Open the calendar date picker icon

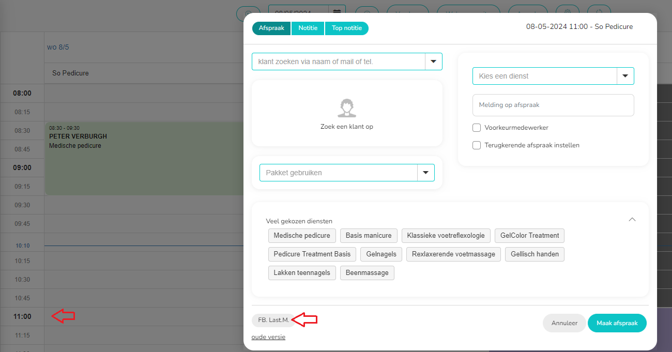coord(337,12)
